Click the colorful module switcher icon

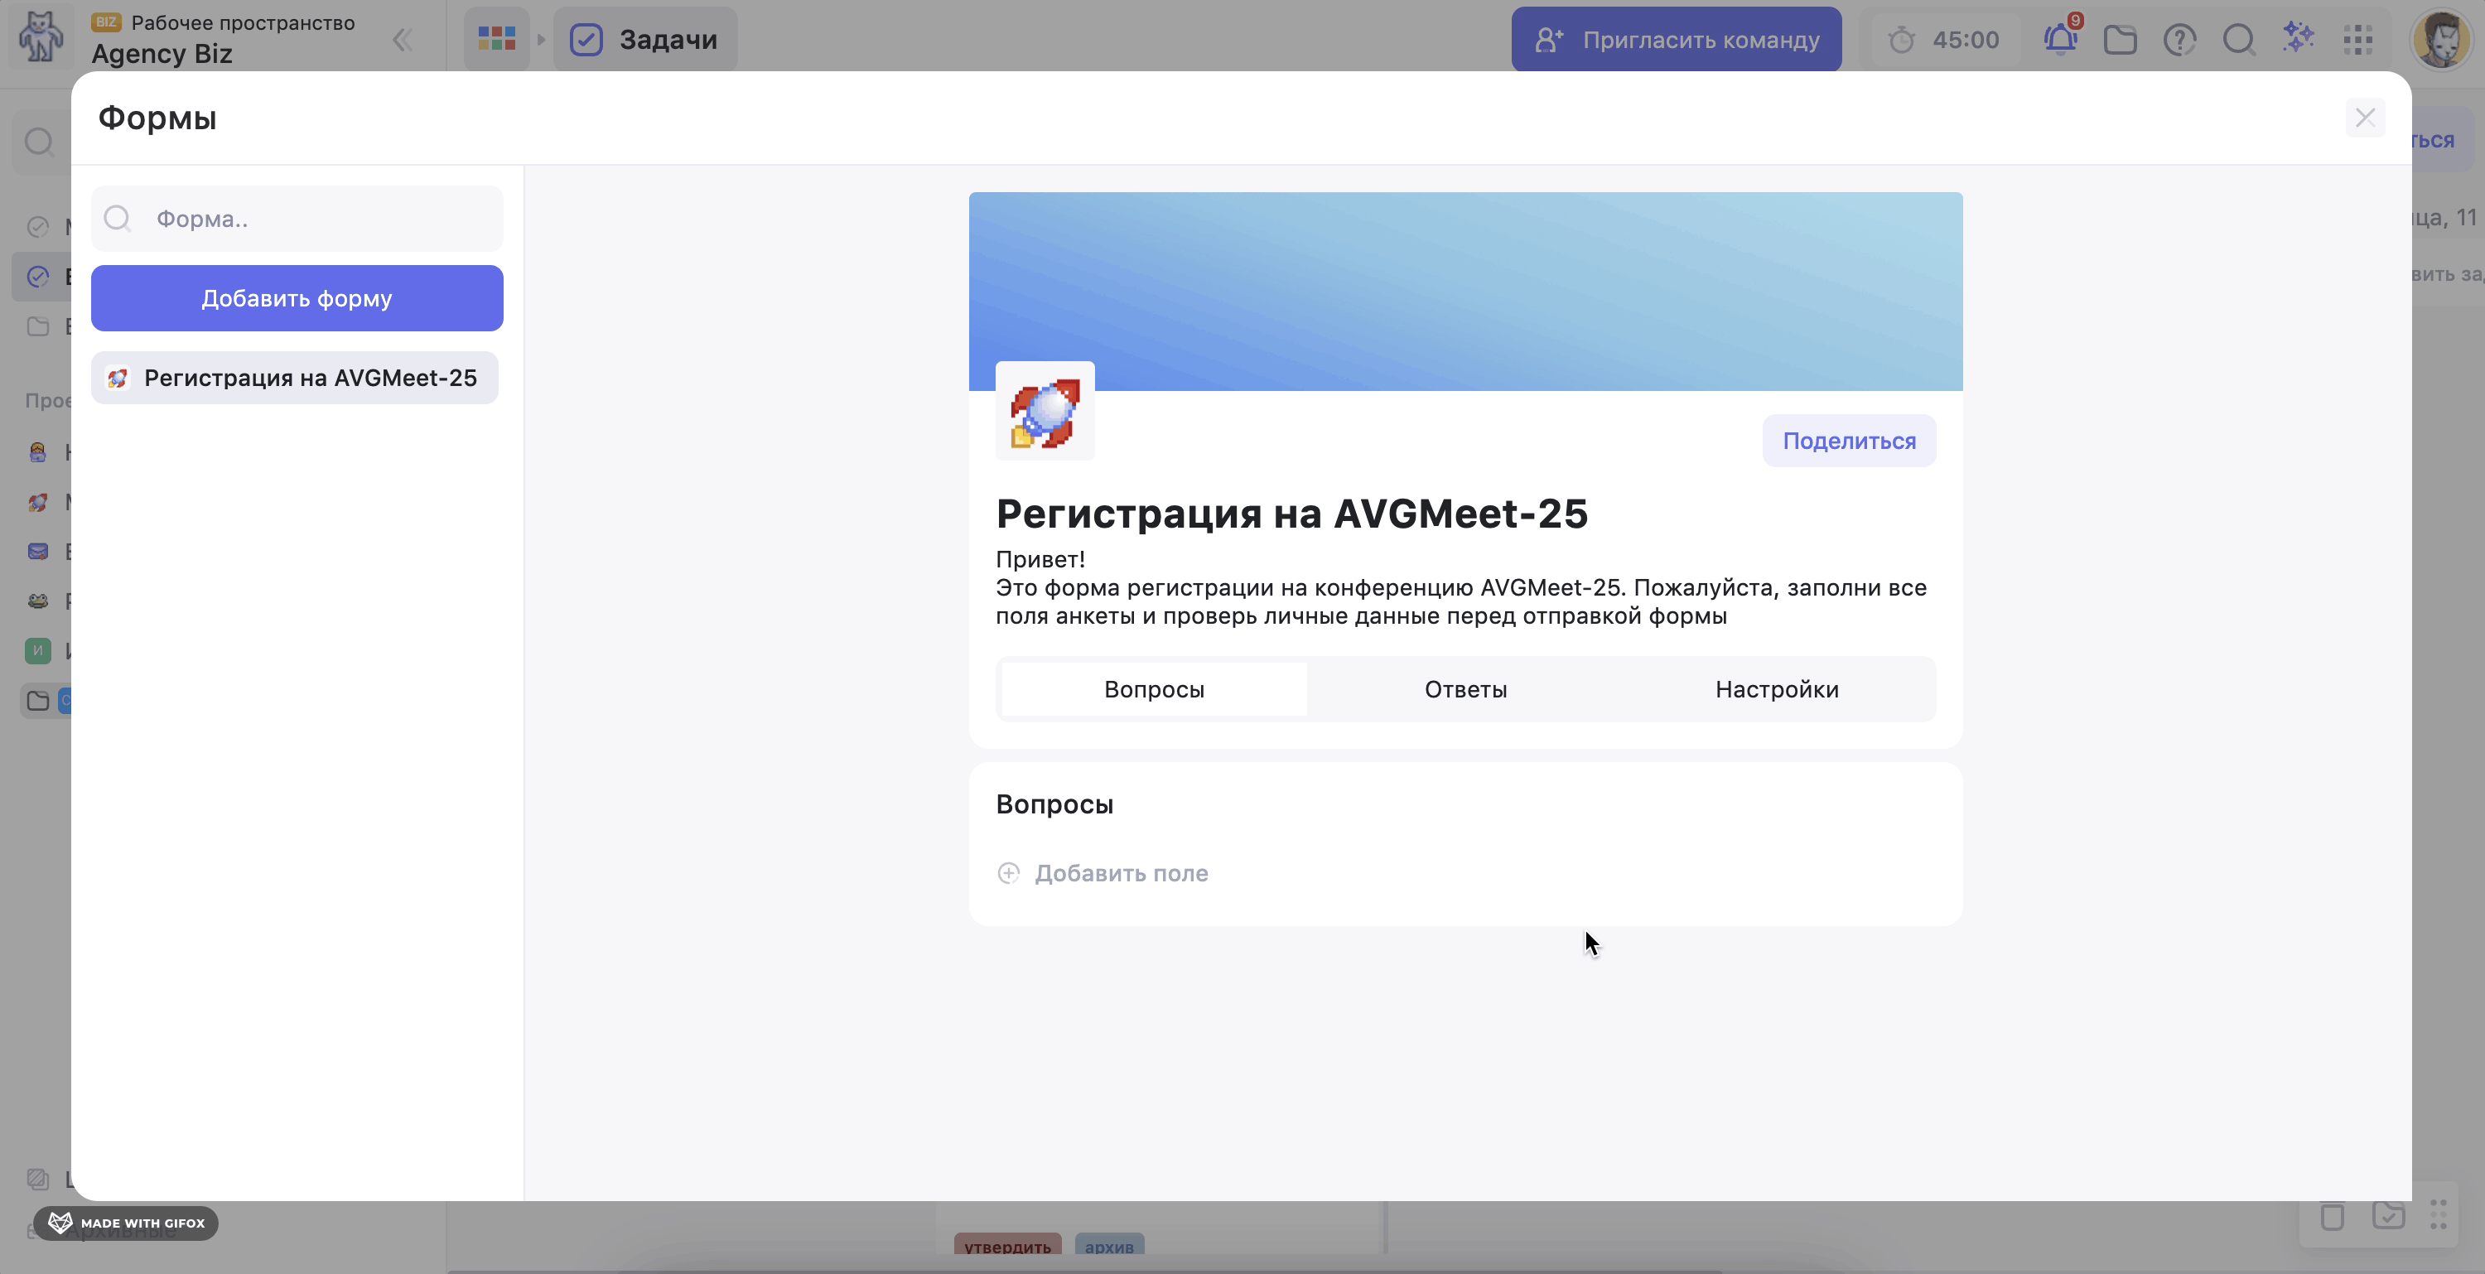coord(497,40)
